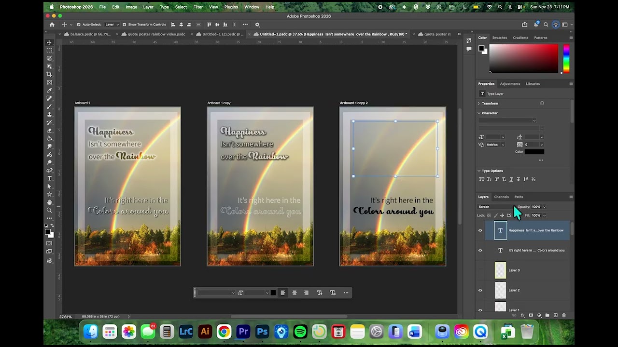Hide the "It's right here in" text layer
The image size is (618, 347).
tap(480, 250)
